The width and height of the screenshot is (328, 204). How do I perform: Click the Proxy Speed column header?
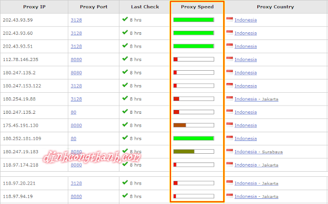197,7
